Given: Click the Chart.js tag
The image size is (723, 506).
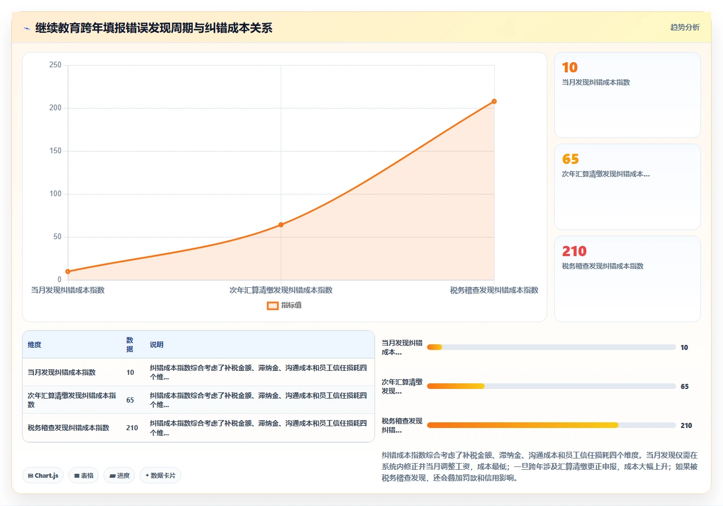Looking at the screenshot, I should tap(43, 475).
